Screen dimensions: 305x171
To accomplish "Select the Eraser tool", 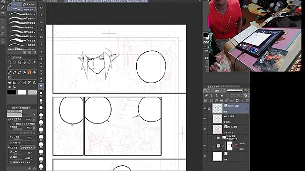I will point(34,73).
